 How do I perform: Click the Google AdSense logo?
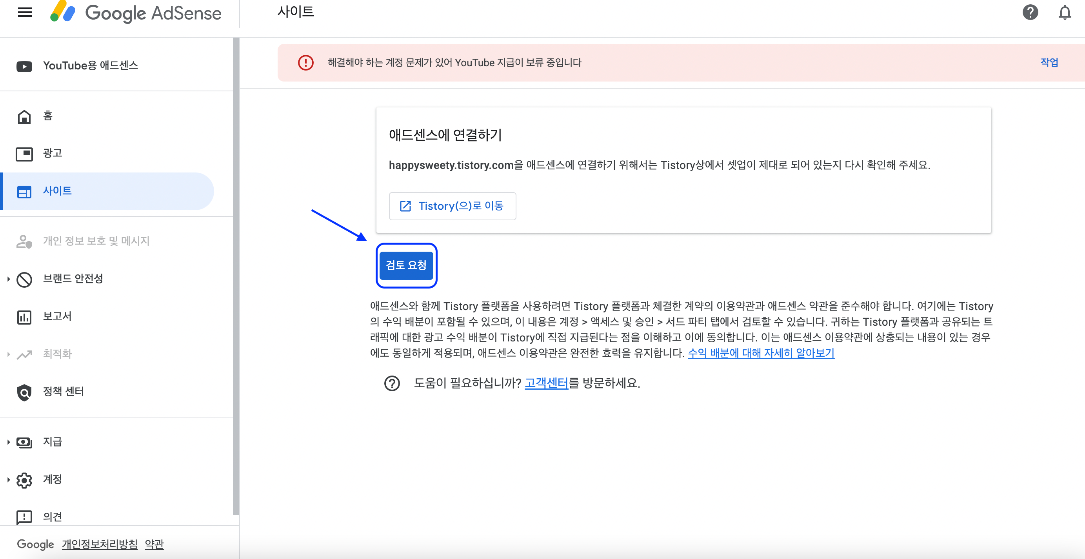pyautogui.click(x=136, y=13)
